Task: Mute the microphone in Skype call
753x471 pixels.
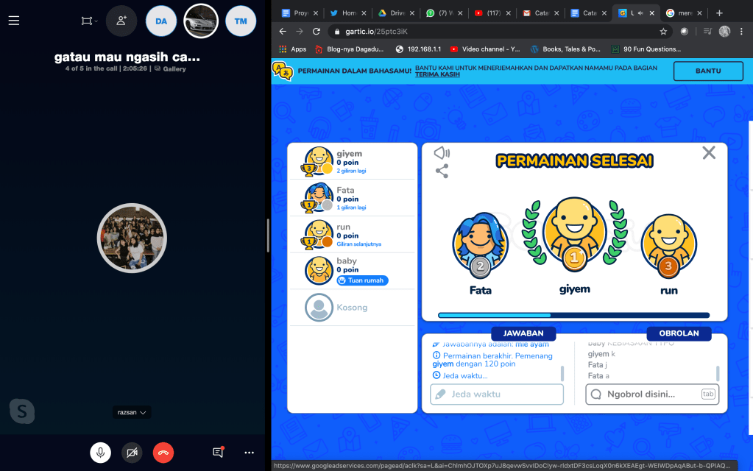Action: click(101, 452)
